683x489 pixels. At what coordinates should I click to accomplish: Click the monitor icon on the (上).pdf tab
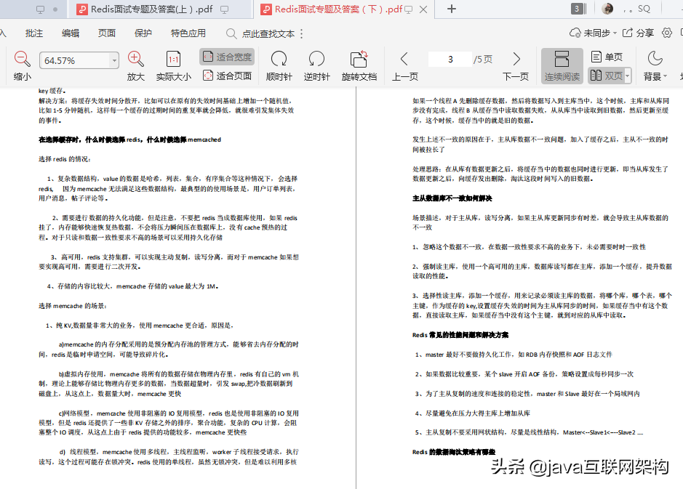click(225, 9)
